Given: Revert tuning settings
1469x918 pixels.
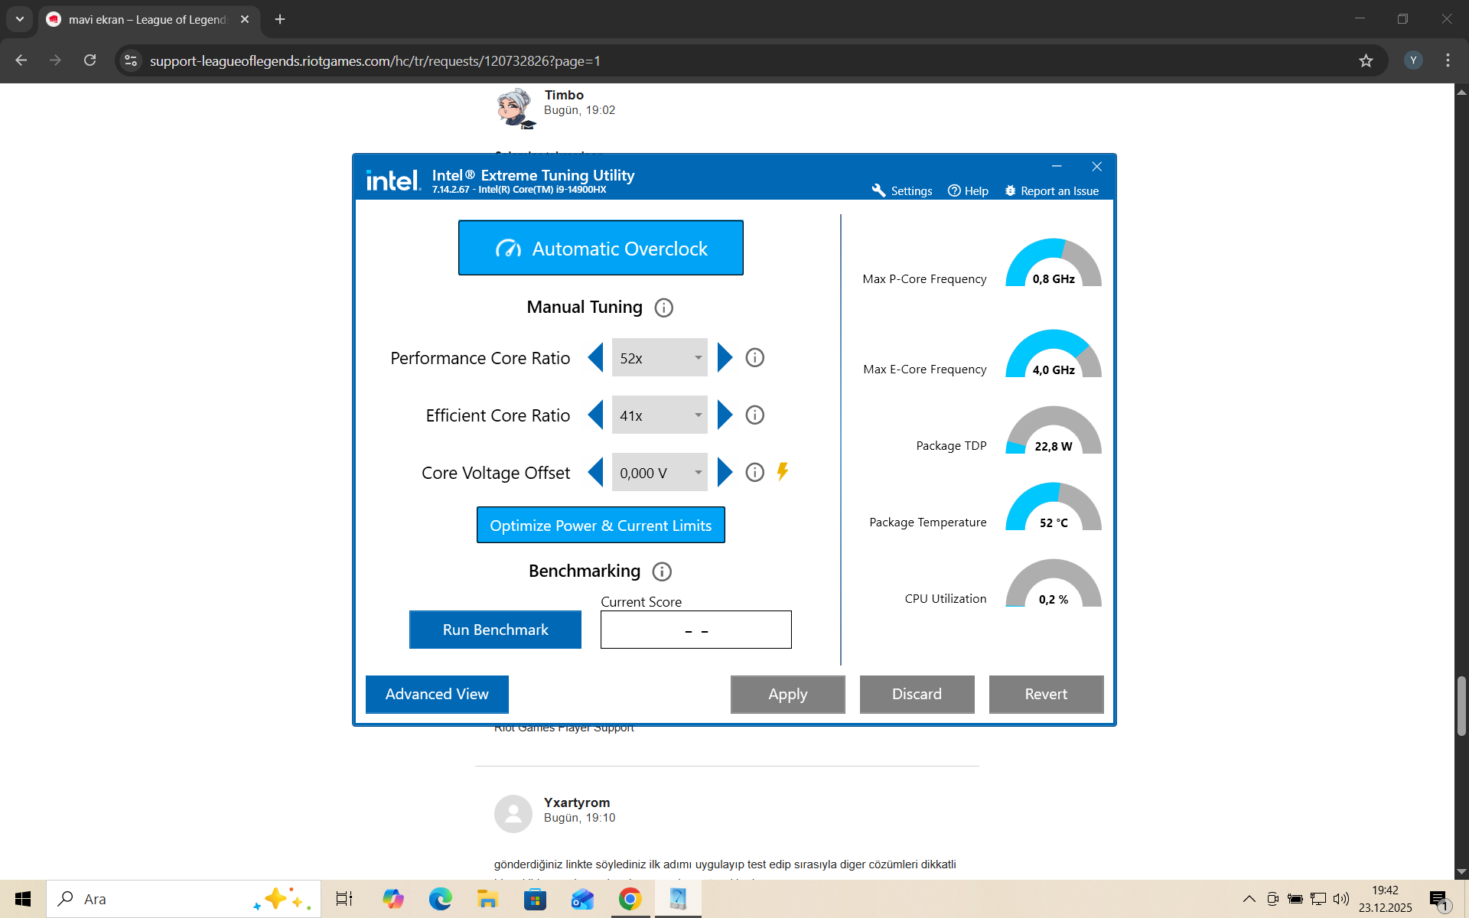Looking at the screenshot, I should (1047, 695).
